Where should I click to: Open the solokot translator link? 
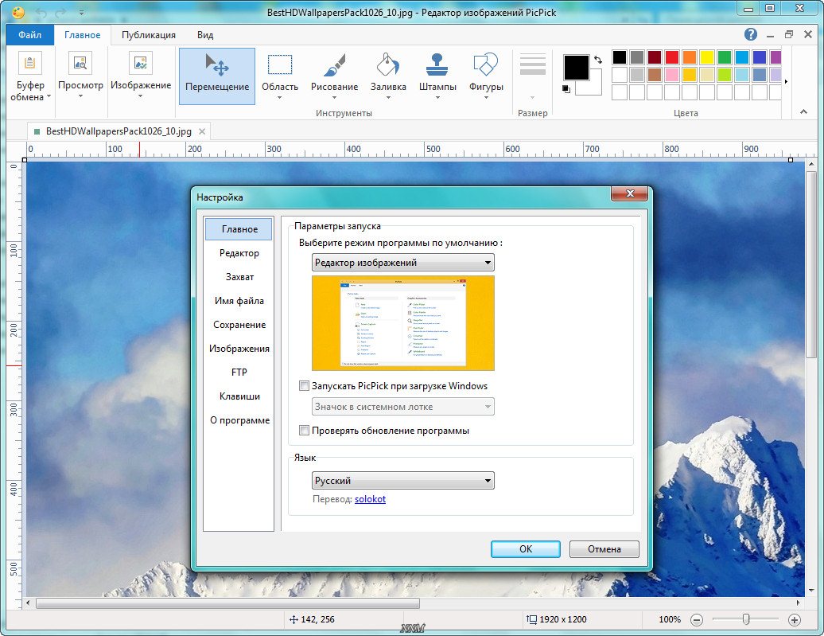(370, 499)
